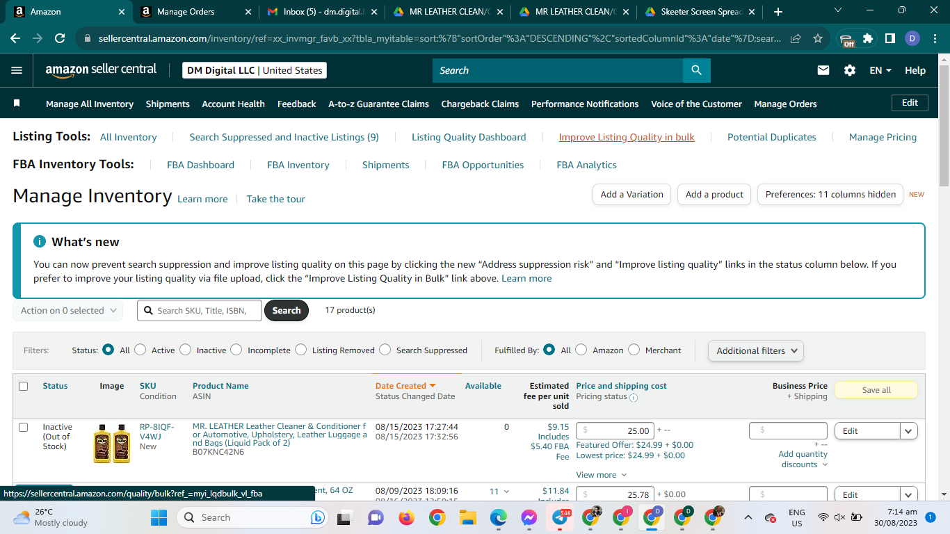Open the hamburger navigation menu
The height and width of the screenshot is (534, 950).
(x=17, y=70)
